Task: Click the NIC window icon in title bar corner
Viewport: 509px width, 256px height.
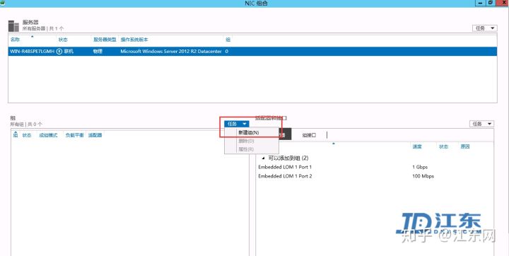Action: pyautogui.click(x=2, y=3)
